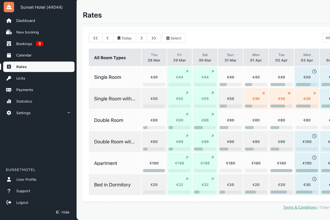Click €180 rate for Apartment Mon 01 Apr
This screenshot has width=330, height=220.
point(256,163)
